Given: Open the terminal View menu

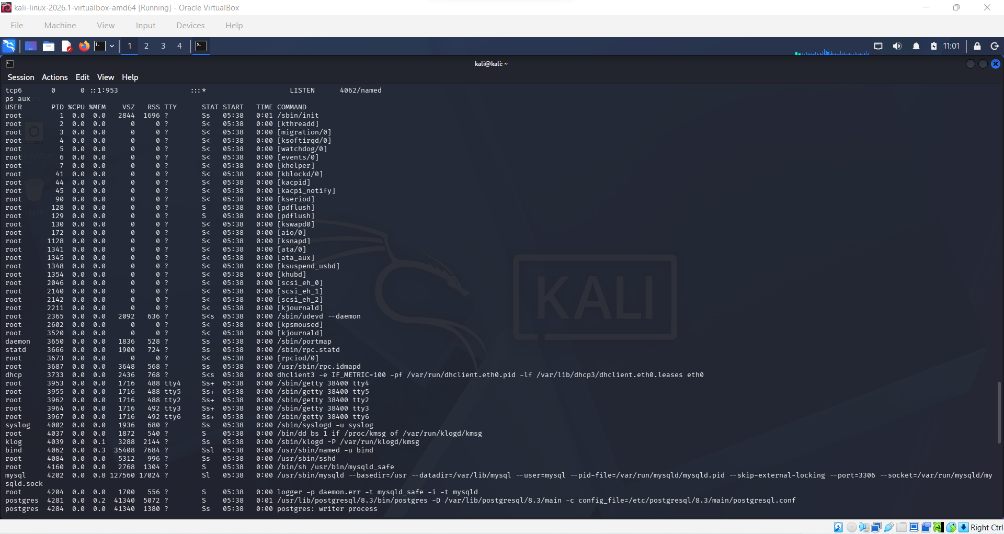Looking at the screenshot, I should click(x=106, y=77).
